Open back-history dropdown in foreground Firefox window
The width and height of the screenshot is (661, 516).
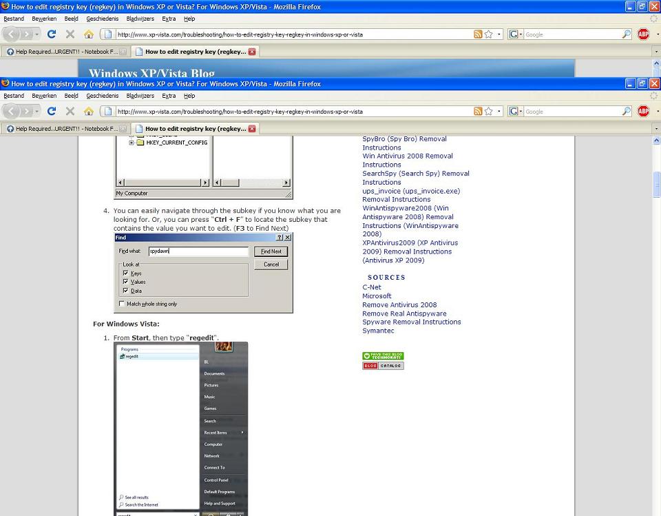37,112
